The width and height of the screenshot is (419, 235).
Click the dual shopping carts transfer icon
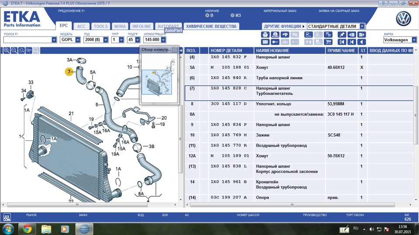tap(328, 35)
